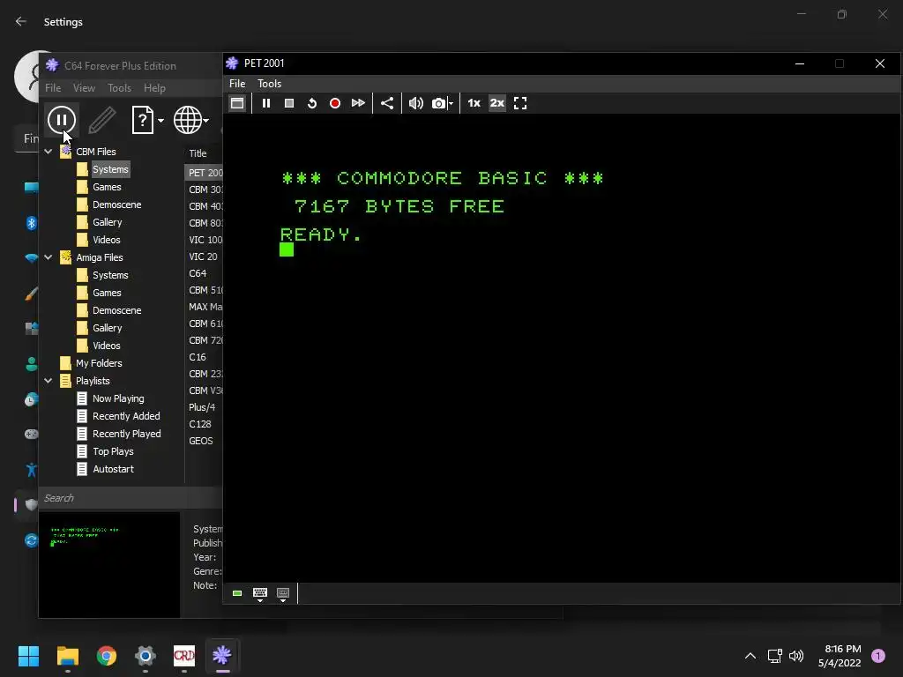Screen dimensions: 903x677
Task: Show hidden system tray icons
Action: (x=750, y=656)
